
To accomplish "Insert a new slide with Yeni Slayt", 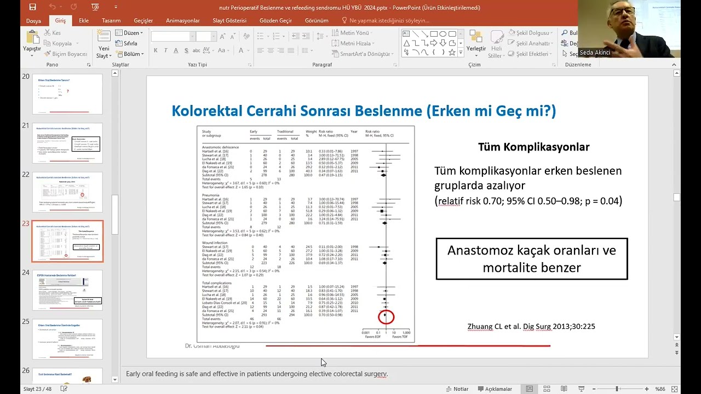I will coord(104,44).
